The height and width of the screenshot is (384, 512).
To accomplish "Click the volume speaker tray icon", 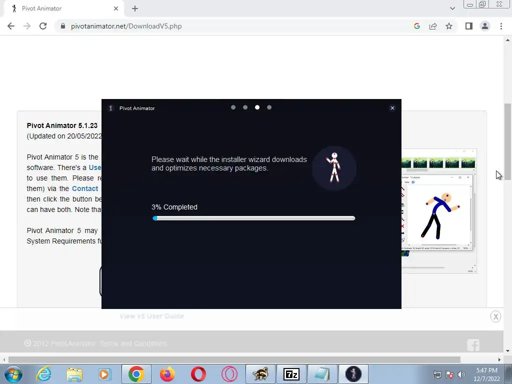I will pyautogui.click(x=461, y=374).
